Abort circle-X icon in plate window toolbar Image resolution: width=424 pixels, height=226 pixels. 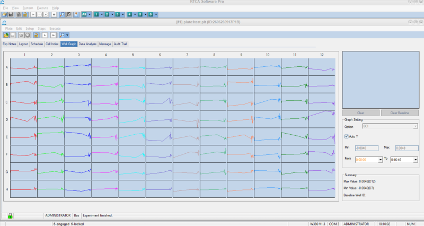pyautogui.click(x=28, y=35)
